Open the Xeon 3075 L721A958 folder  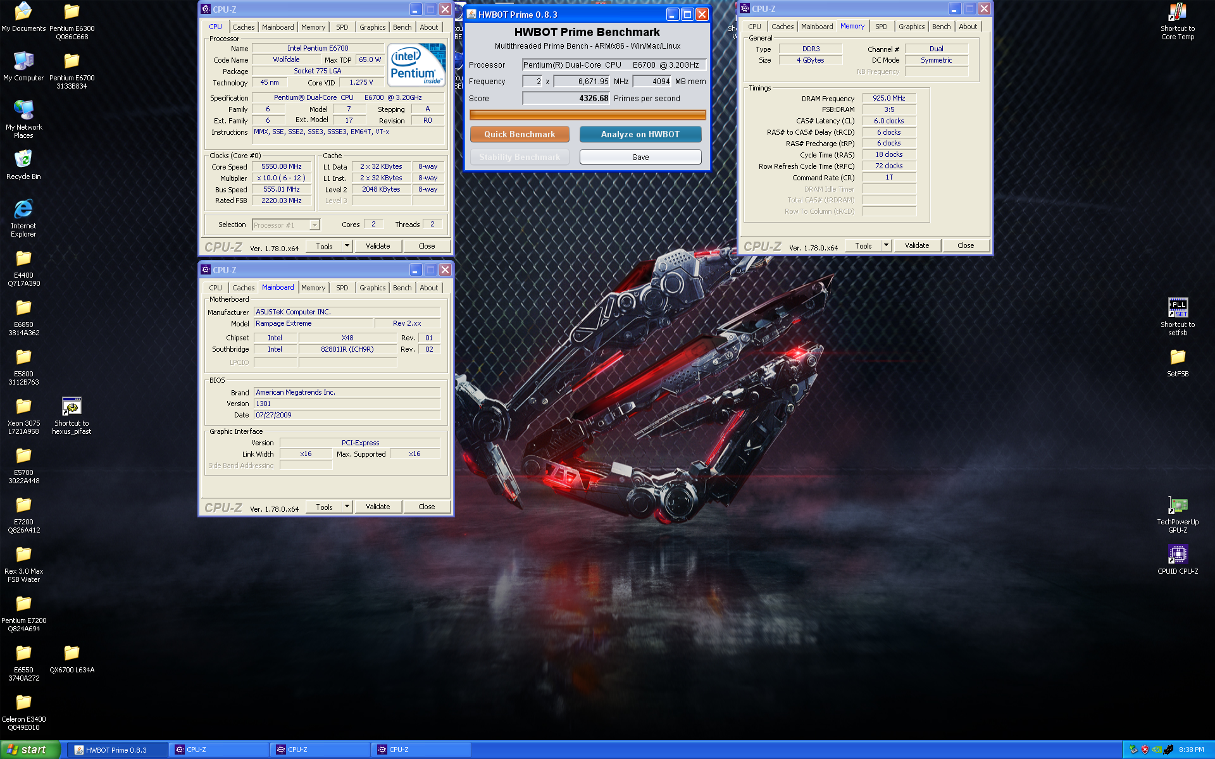pos(23,416)
